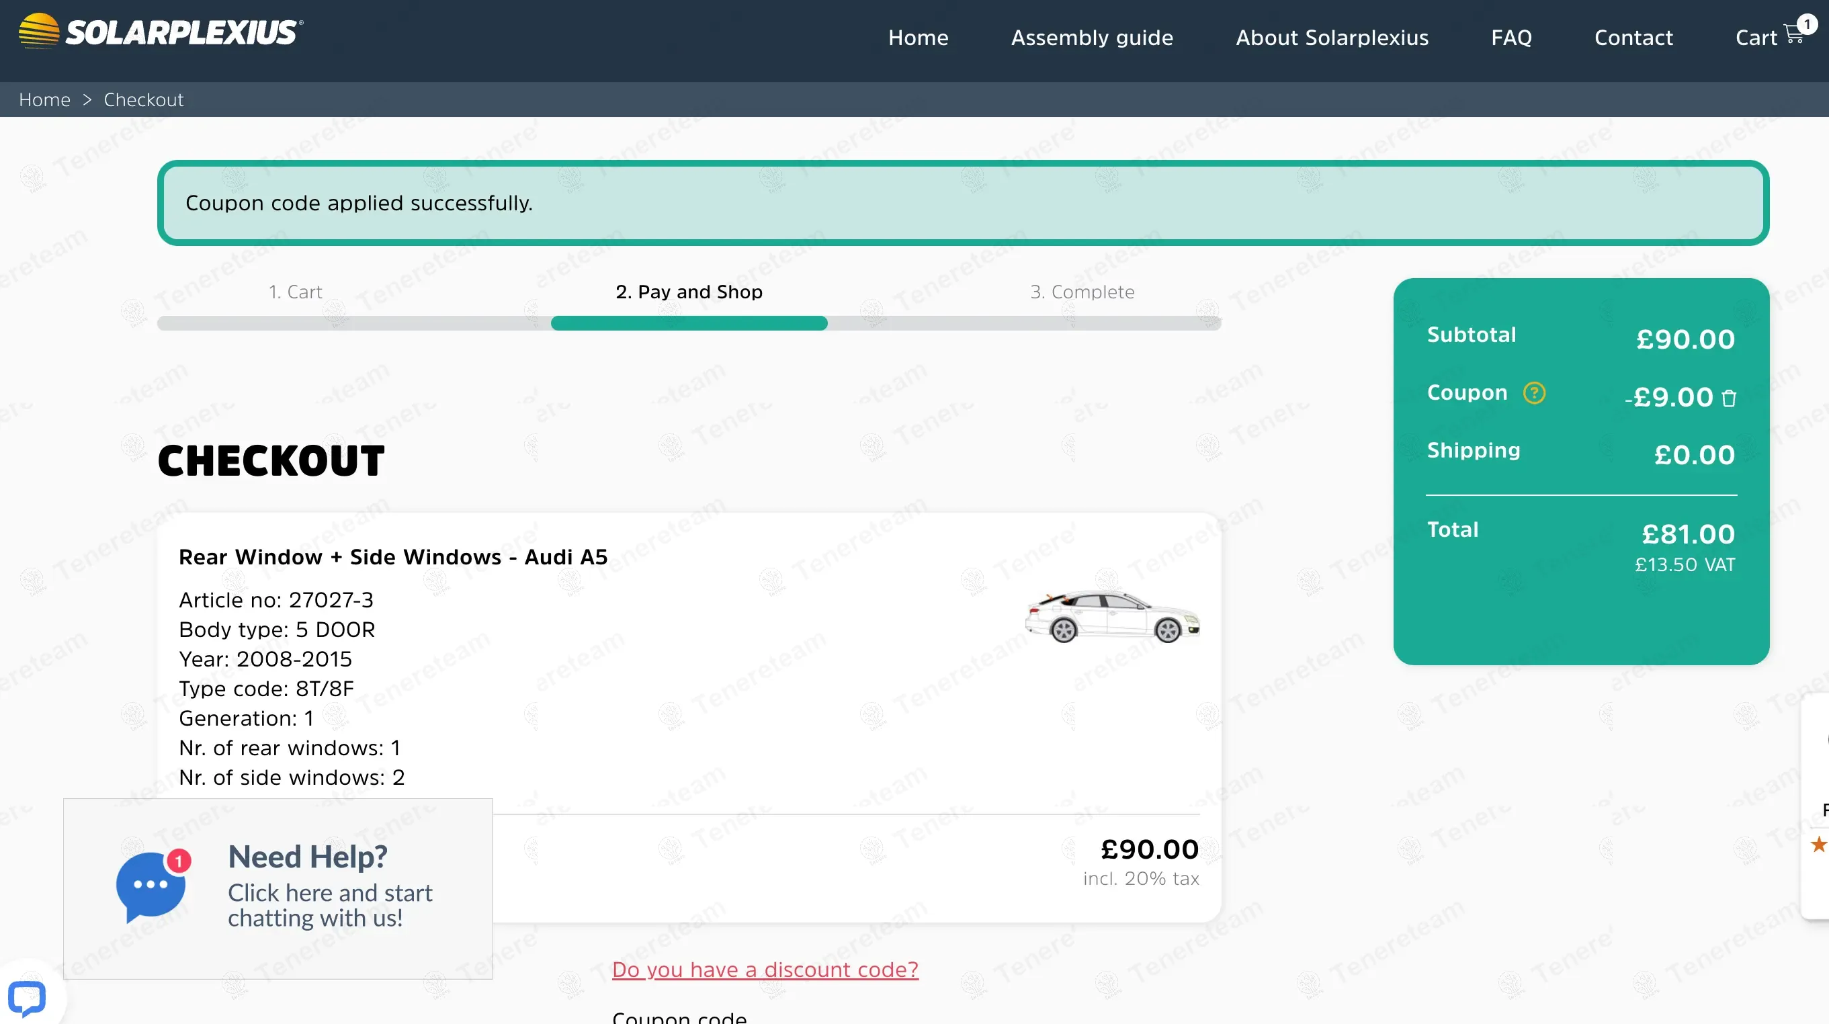Click the product title Rear Window + Side Windows
The image size is (1829, 1024).
[x=392, y=558]
